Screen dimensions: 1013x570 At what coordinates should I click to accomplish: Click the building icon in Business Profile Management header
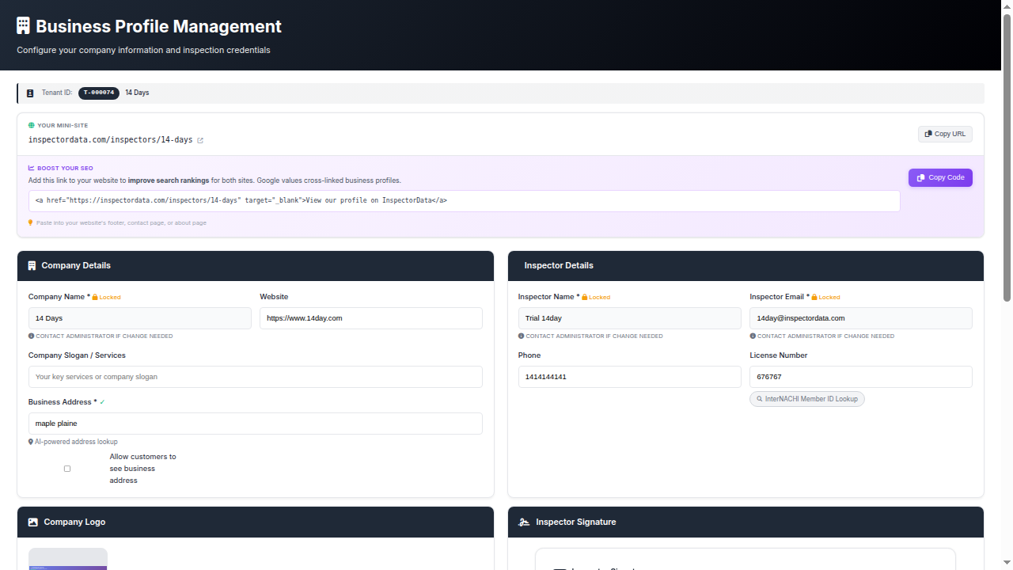23,25
